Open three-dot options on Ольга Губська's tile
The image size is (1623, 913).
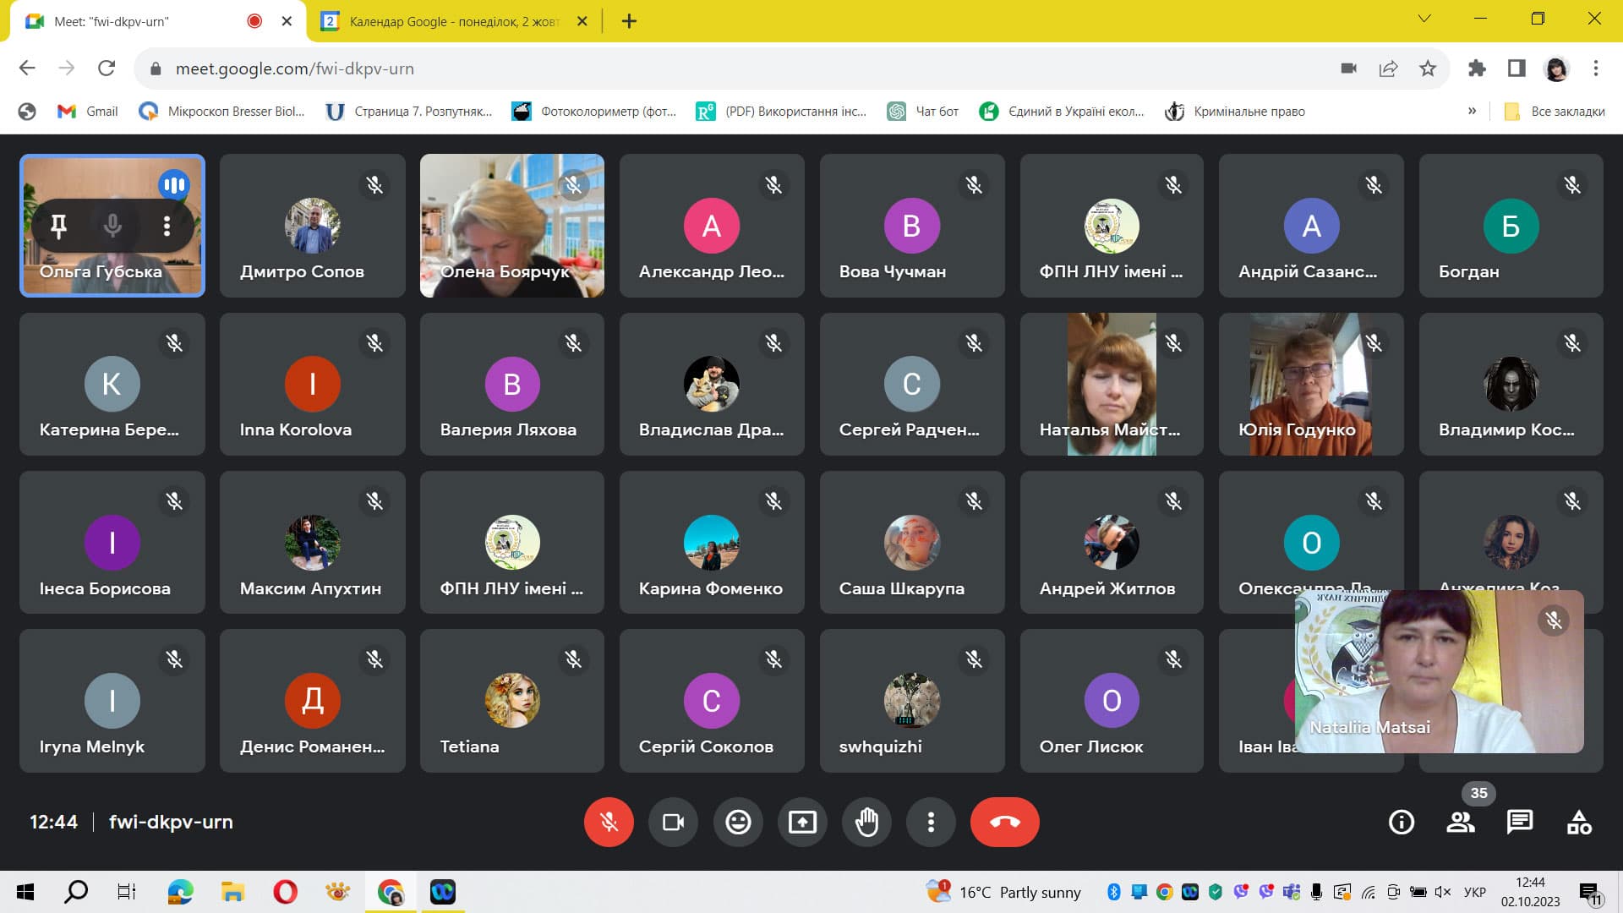pos(167,226)
